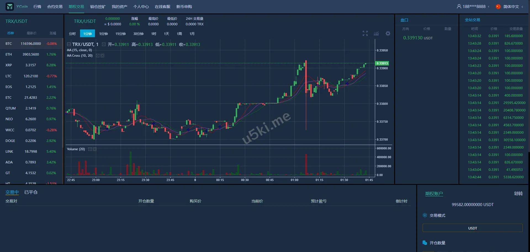Open the chart indicators icon
This screenshot has width=530, height=252.
[376, 34]
